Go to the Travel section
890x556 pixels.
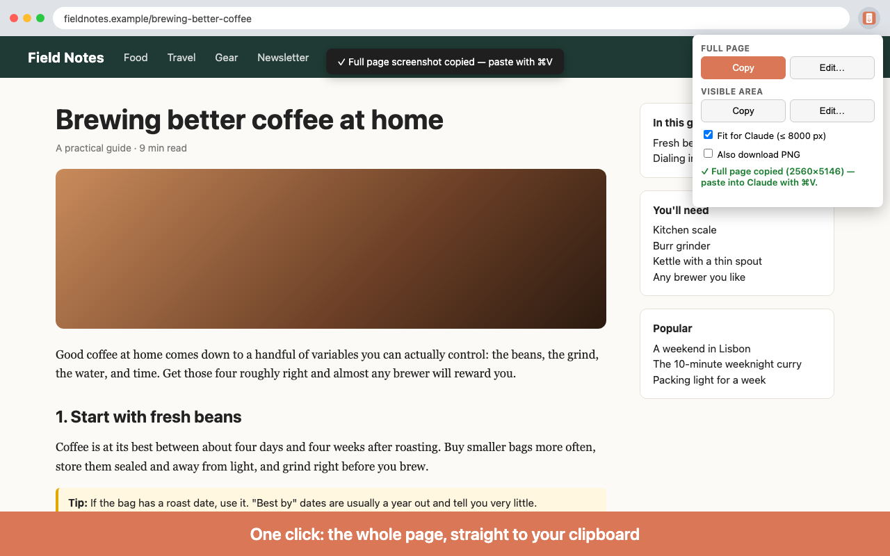(181, 58)
